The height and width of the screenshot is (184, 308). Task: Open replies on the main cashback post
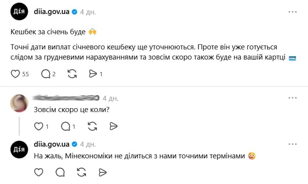point(45,74)
